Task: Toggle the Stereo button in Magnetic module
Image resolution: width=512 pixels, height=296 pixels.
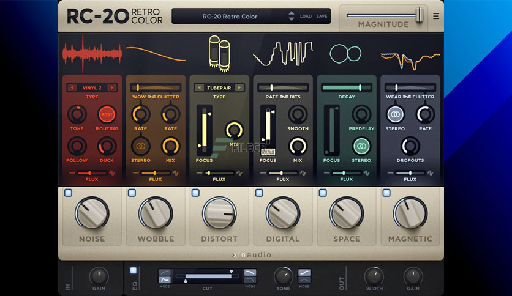Action: click(x=395, y=114)
